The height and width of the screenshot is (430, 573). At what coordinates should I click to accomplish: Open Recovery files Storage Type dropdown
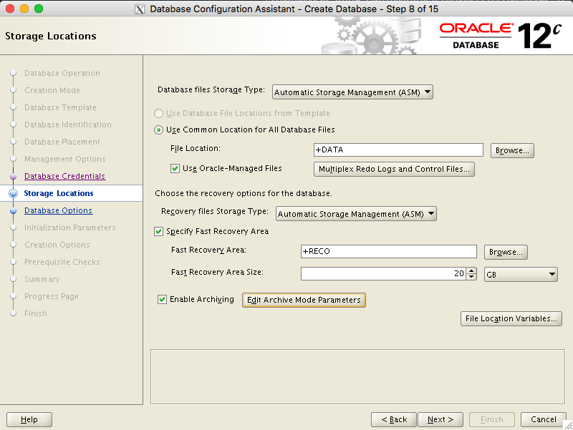[x=356, y=214]
